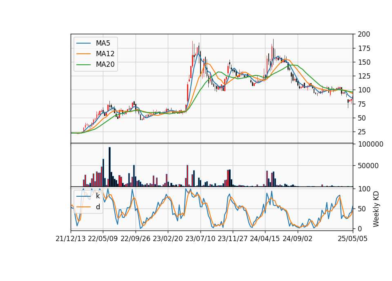Screen dimensions: 392x281
Task: Click the 24/09/02 date axis label
Action: pyautogui.click(x=298, y=239)
